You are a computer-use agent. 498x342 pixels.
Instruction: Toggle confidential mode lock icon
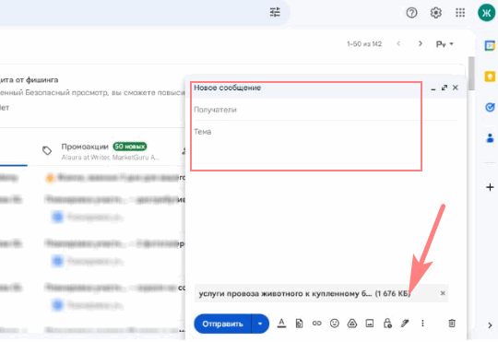tap(387, 324)
